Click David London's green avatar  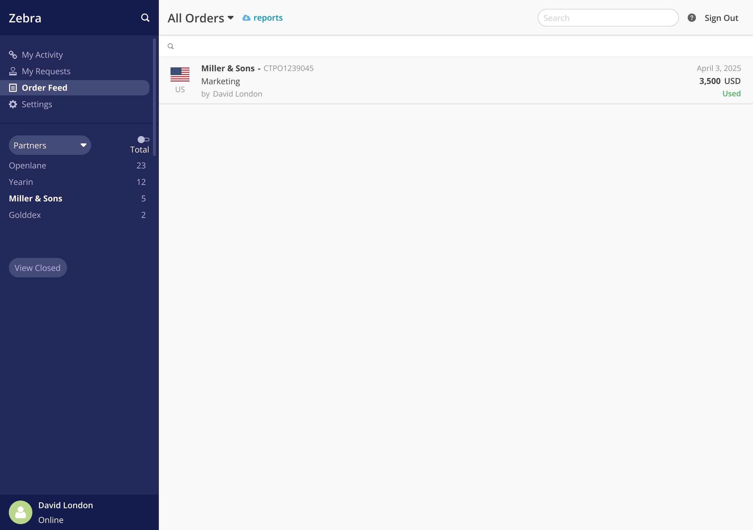tap(20, 512)
